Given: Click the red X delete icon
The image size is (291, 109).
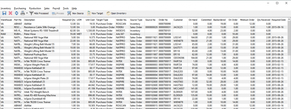Looking at the screenshot, I should 10,13.
